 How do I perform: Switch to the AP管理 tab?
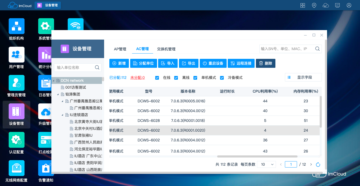(120, 49)
